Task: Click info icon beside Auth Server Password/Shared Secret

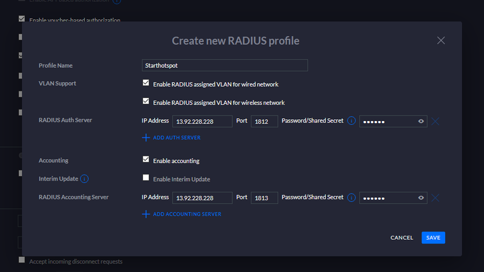Action: click(351, 121)
